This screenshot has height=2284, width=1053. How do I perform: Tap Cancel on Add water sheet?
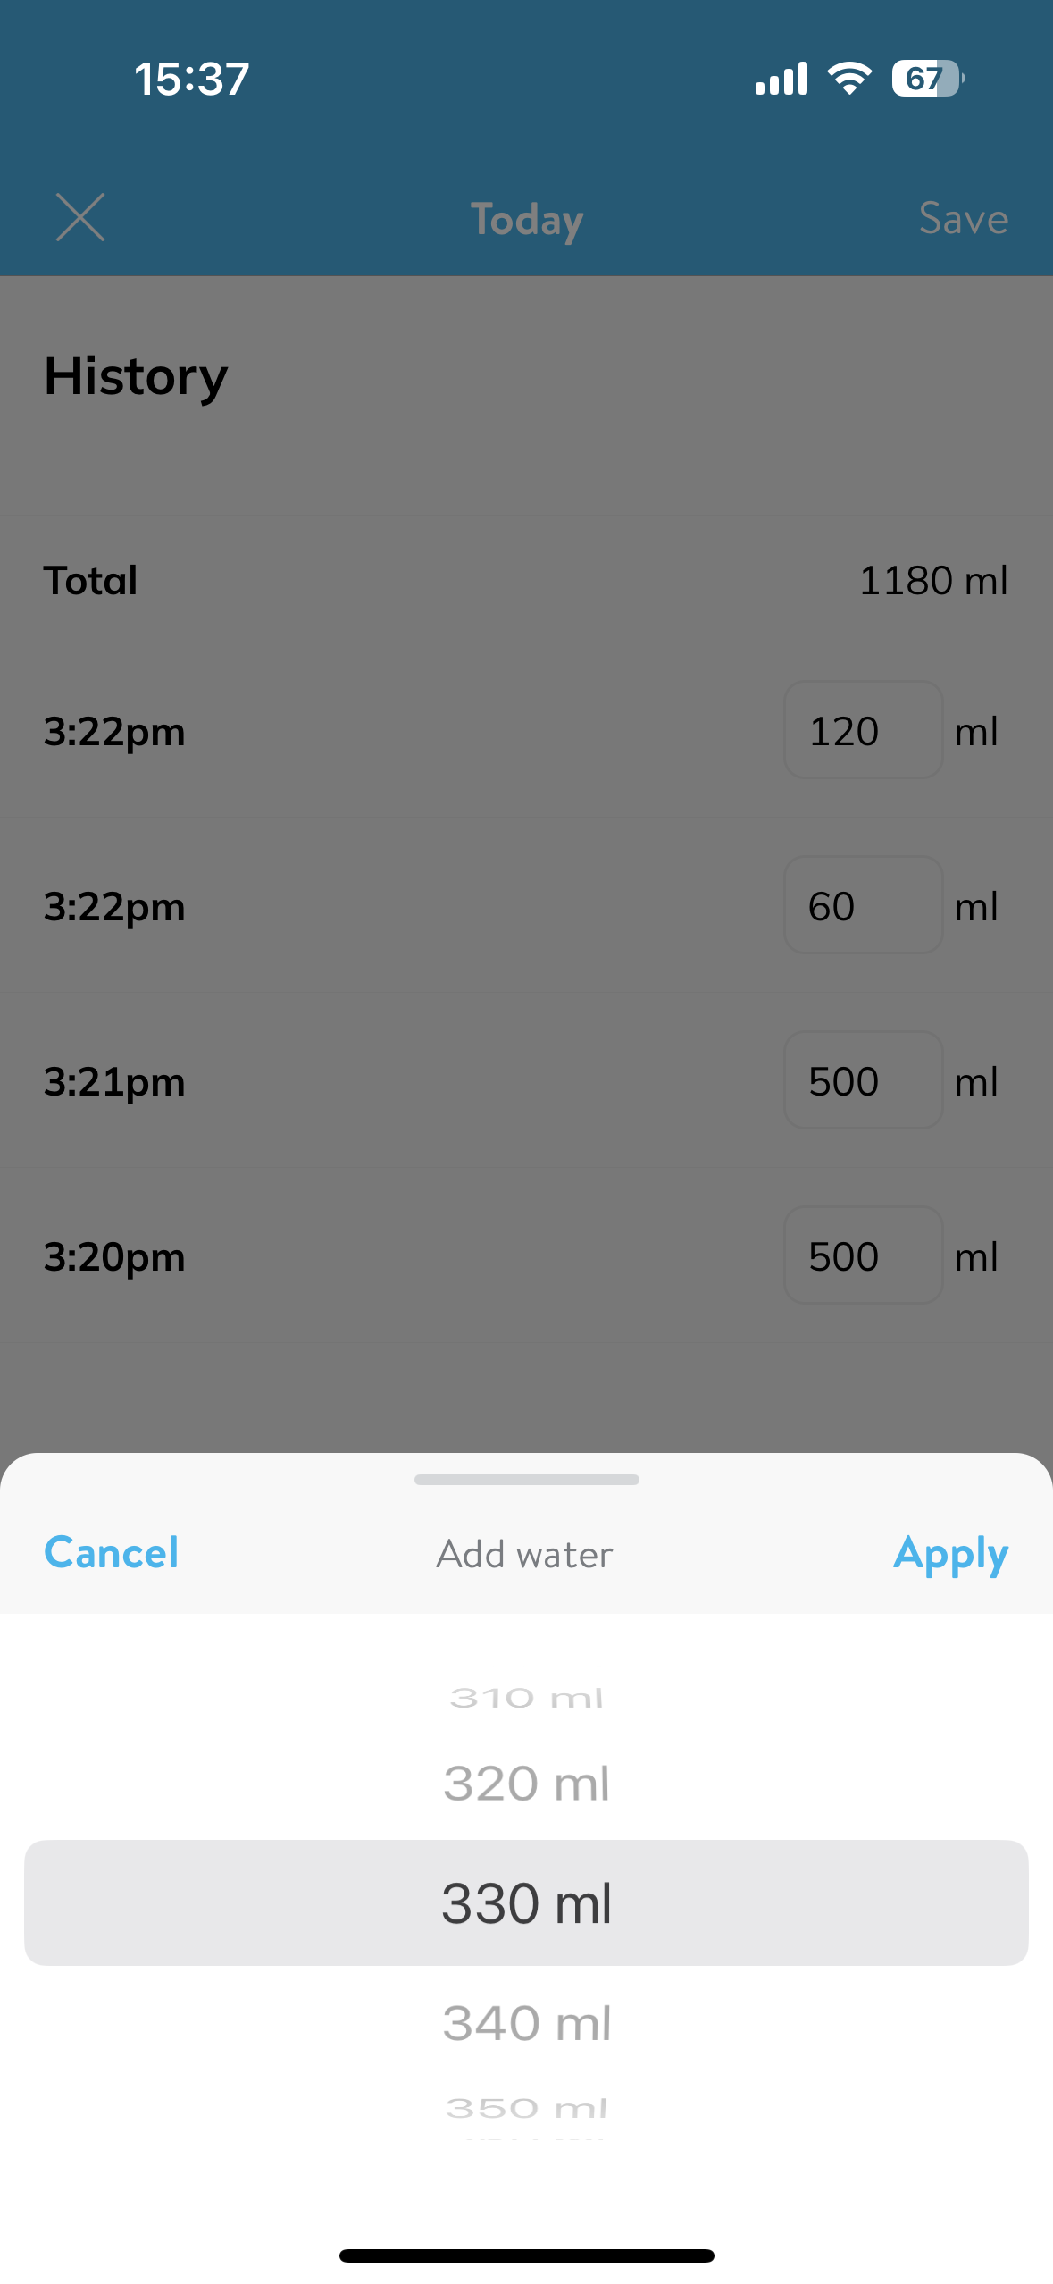pos(112,1553)
